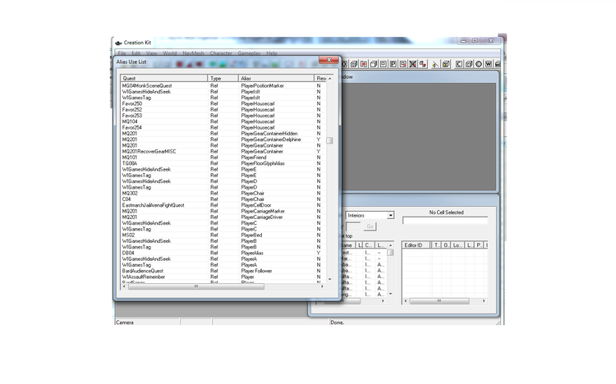Select the Favor250 PlayerHousecarl row
Screen dimensions: 616x384
click(x=223, y=103)
